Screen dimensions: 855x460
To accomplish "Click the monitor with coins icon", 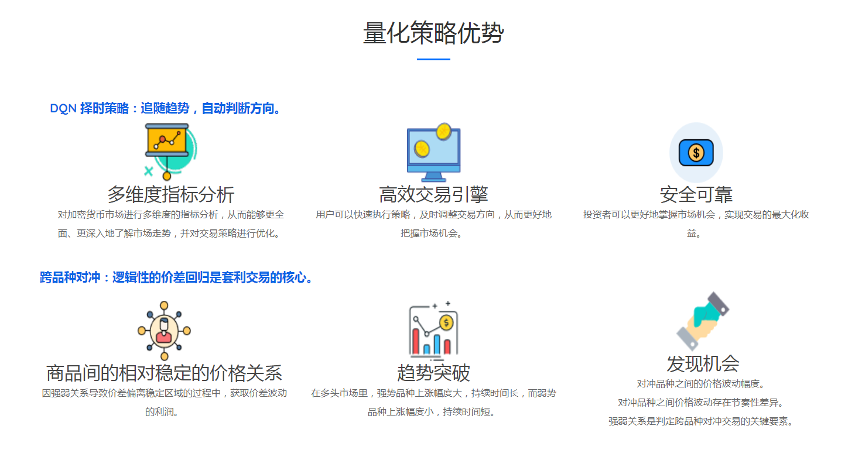I will [x=433, y=152].
